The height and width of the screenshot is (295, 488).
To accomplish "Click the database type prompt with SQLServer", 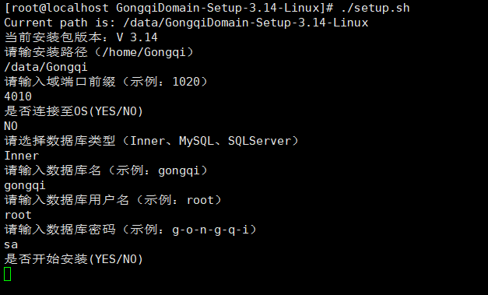I will coord(152,141).
